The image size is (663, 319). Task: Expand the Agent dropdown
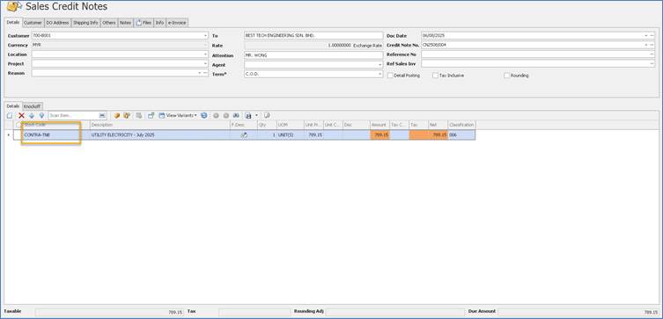tap(380, 65)
